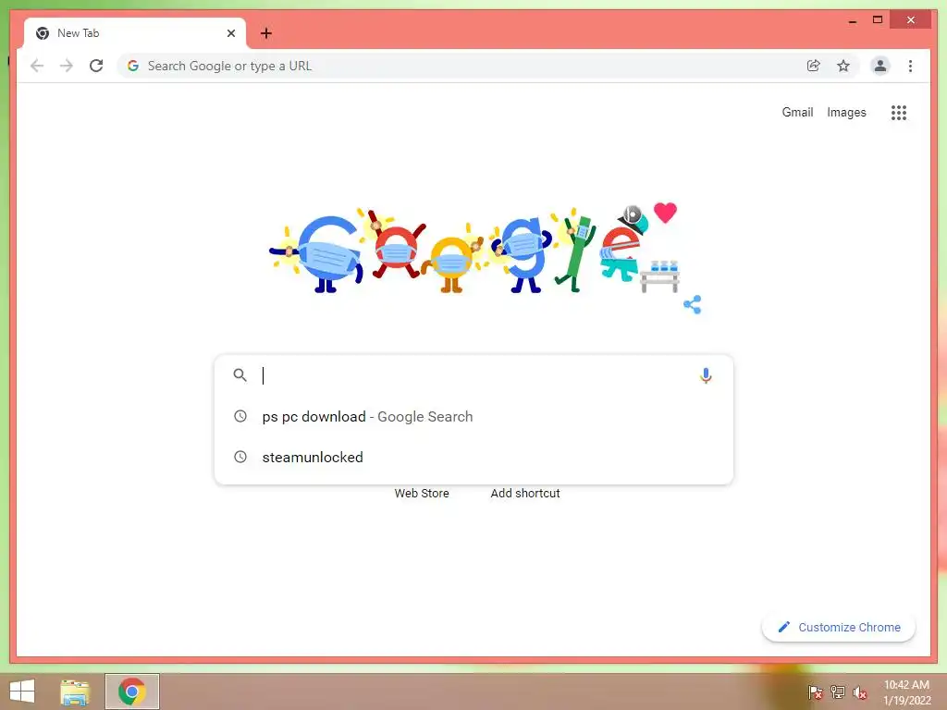The width and height of the screenshot is (947, 710).
Task: Click the forward navigation arrow
Action: [x=67, y=66]
